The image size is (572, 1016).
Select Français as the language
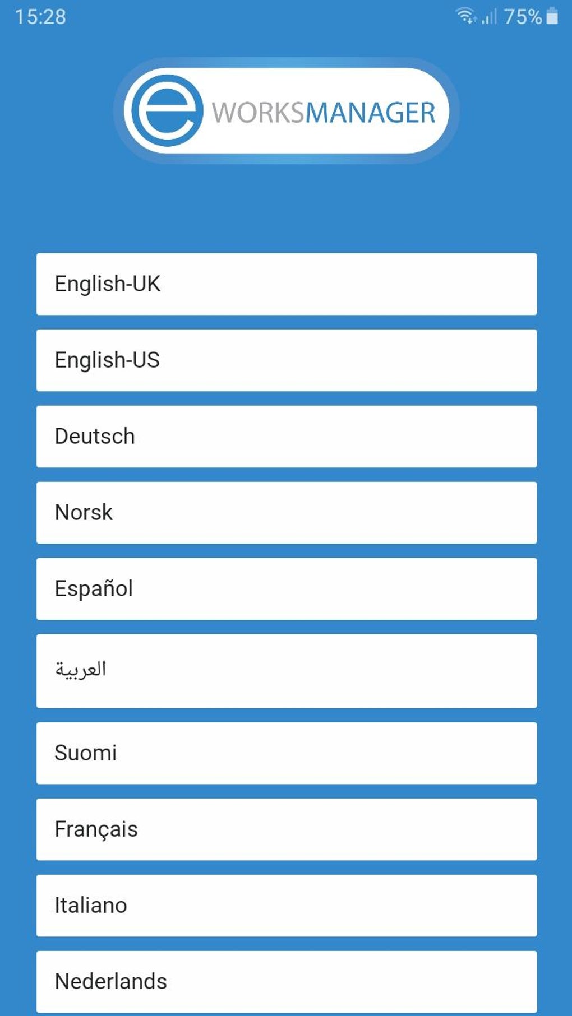click(286, 829)
